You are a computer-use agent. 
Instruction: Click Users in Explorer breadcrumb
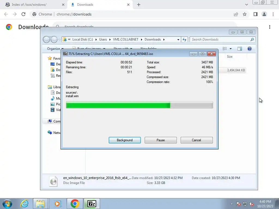tap(103, 39)
